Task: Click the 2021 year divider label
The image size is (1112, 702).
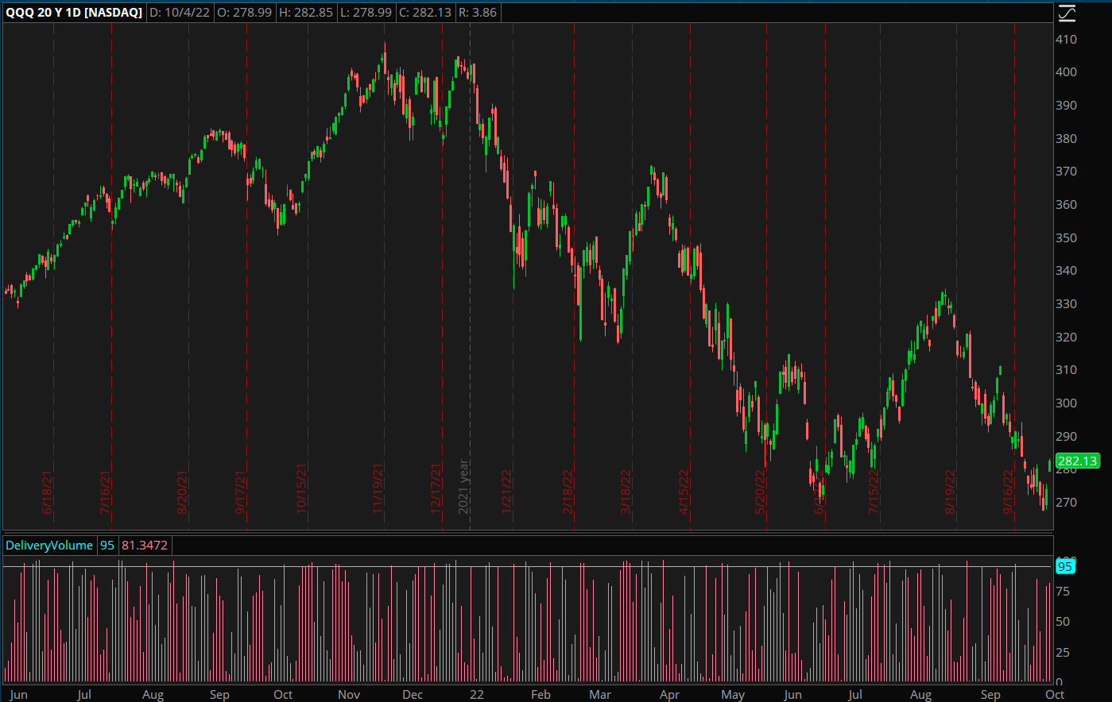Action: [463, 486]
